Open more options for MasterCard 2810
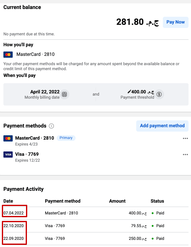The height and width of the screenshot is (247, 191). [185, 138]
